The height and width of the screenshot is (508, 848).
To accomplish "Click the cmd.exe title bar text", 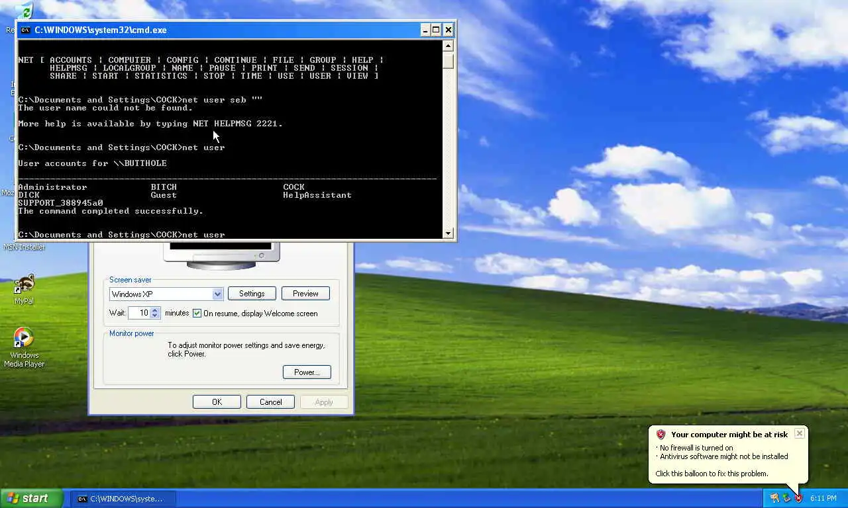I will coord(101,30).
